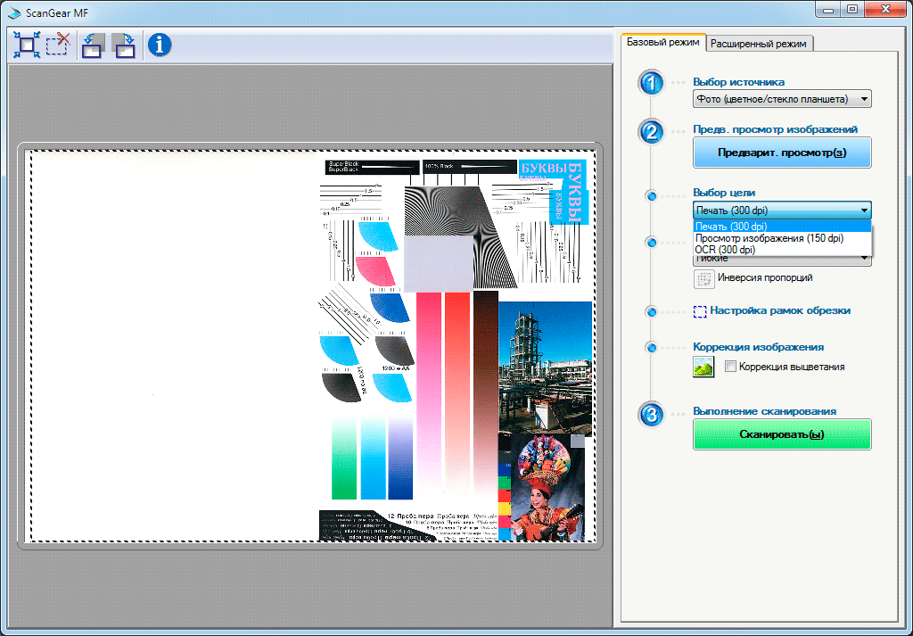Choose Печать (300 dpi) in the list
This screenshot has width=913, height=636.
[x=782, y=227]
